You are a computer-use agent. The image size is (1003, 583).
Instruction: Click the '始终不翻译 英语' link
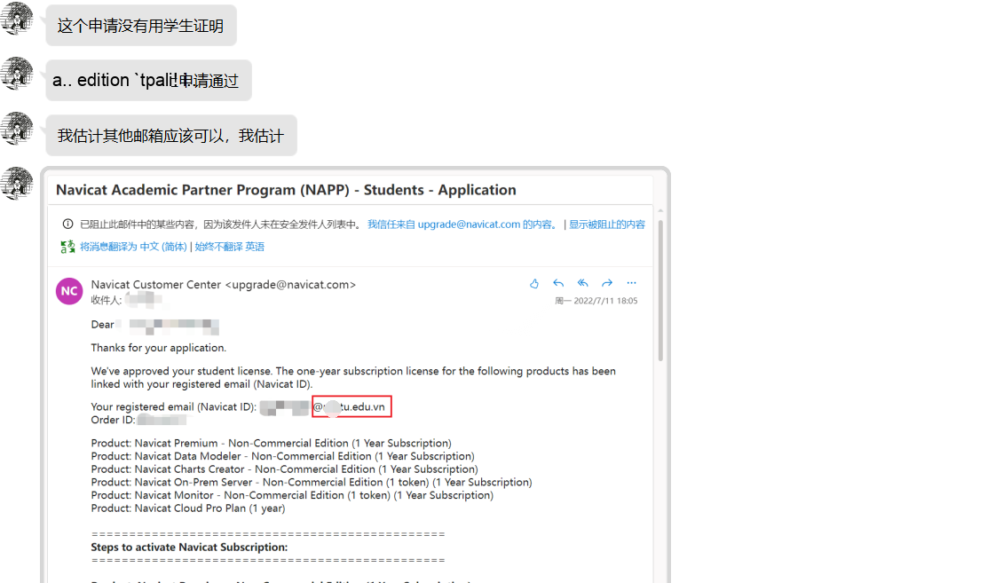pos(230,247)
